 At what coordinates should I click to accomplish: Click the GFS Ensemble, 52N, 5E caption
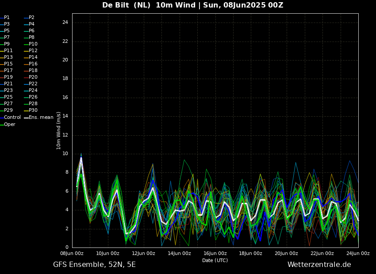pos(94,265)
